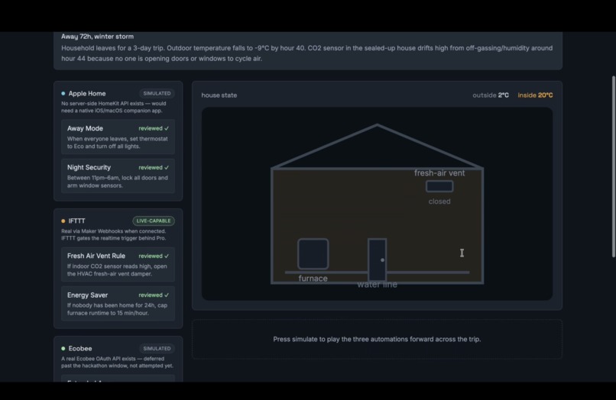Click the IFTTT section heading
The width and height of the screenshot is (616, 400).
[76, 221]
